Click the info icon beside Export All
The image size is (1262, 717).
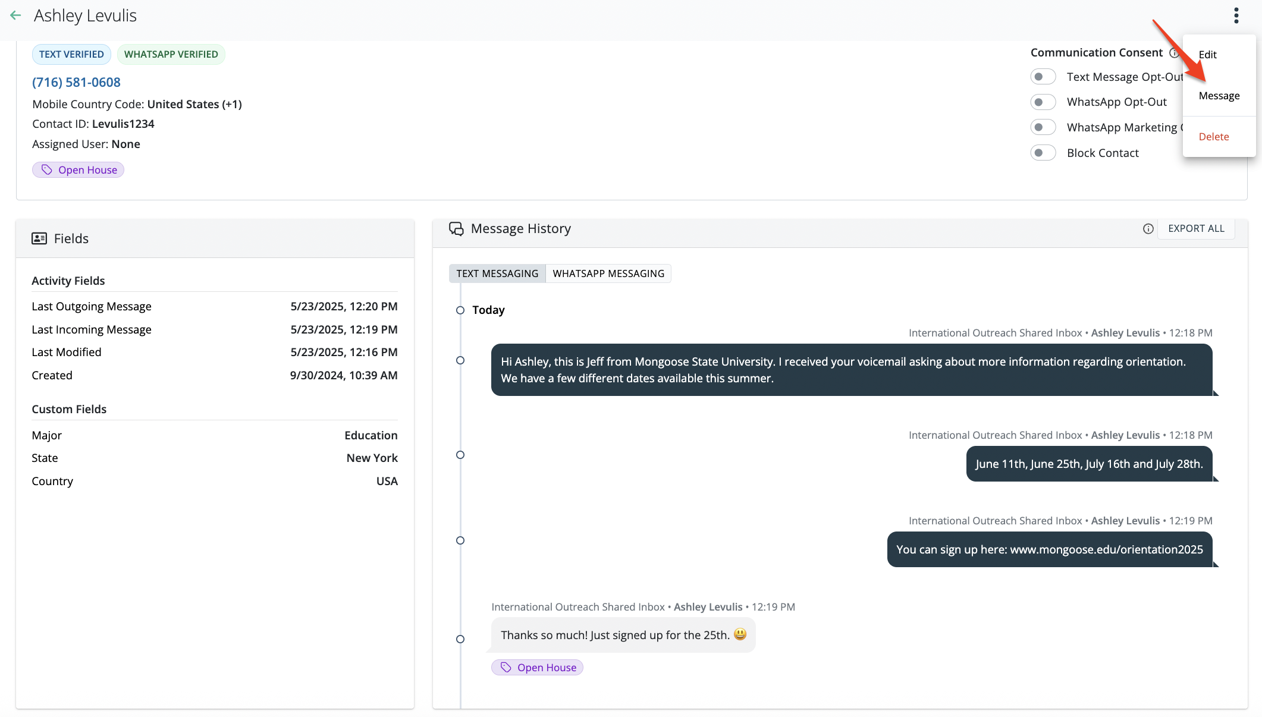point(1148,229)
